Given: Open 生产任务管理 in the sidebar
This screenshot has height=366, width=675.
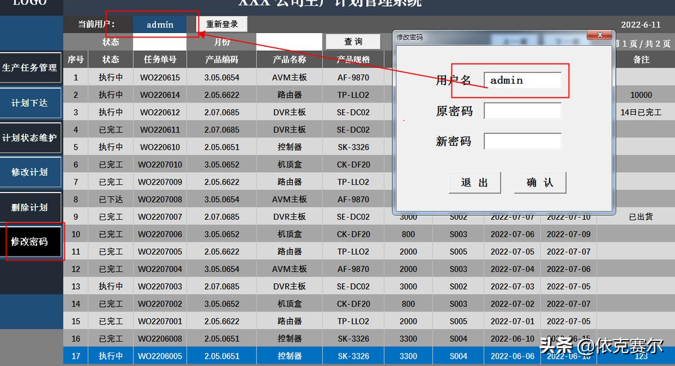Looking at the screenshot, I should click(30, 68).
